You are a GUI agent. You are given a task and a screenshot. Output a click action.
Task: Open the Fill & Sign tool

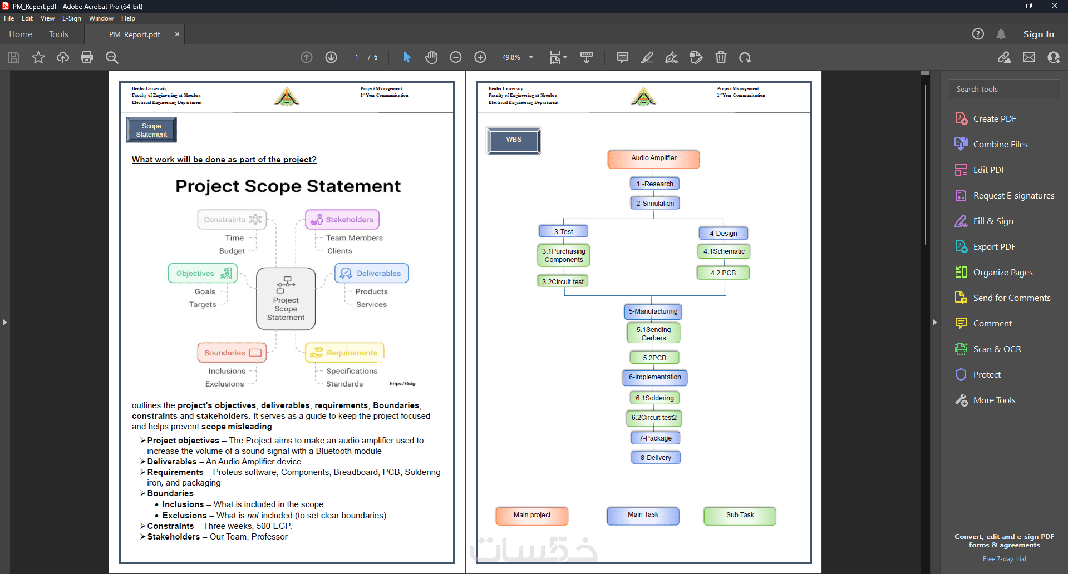tap(993, 221)
